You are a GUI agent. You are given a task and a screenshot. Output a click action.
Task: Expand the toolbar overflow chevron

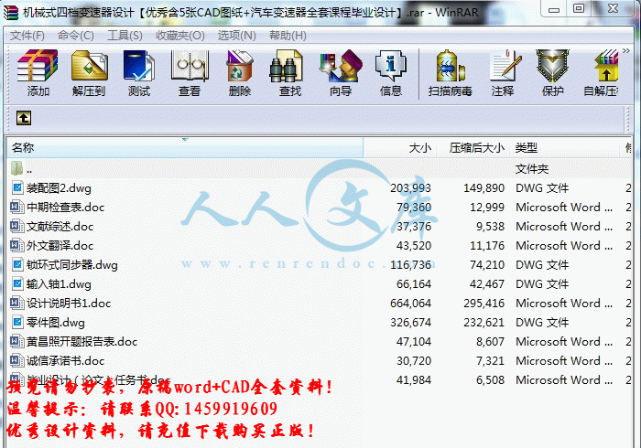tap(625, 51)
